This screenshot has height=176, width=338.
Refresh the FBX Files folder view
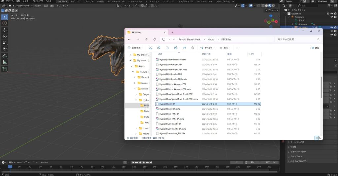(154, 39)
